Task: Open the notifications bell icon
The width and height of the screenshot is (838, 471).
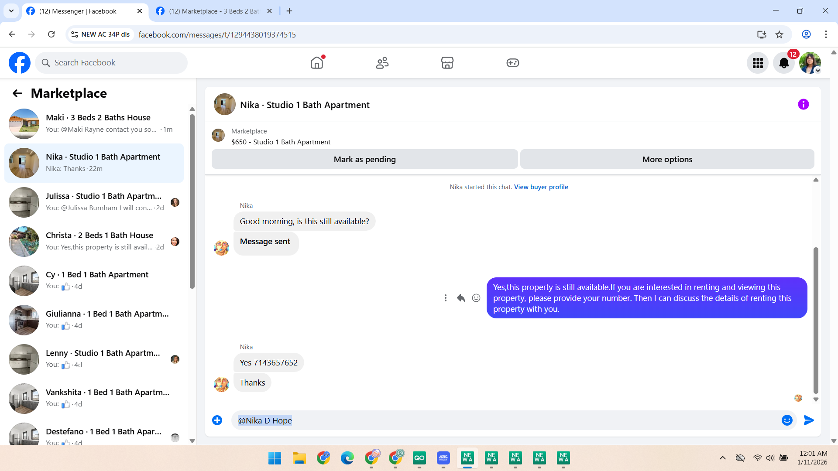Action: 783,63
